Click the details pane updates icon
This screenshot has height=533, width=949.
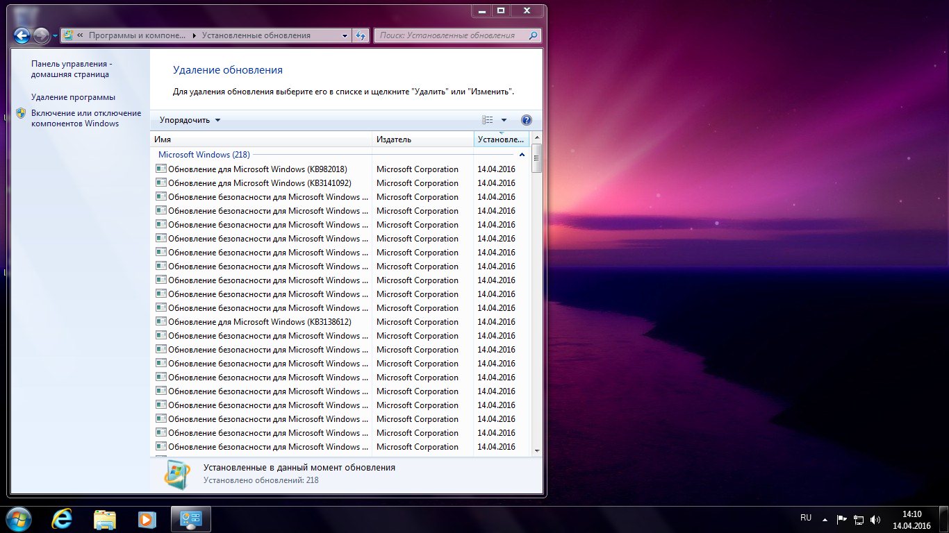(x=176, y=474)
